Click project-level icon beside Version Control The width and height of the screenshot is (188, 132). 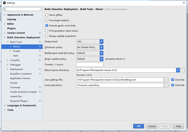(x=40, y=33)
